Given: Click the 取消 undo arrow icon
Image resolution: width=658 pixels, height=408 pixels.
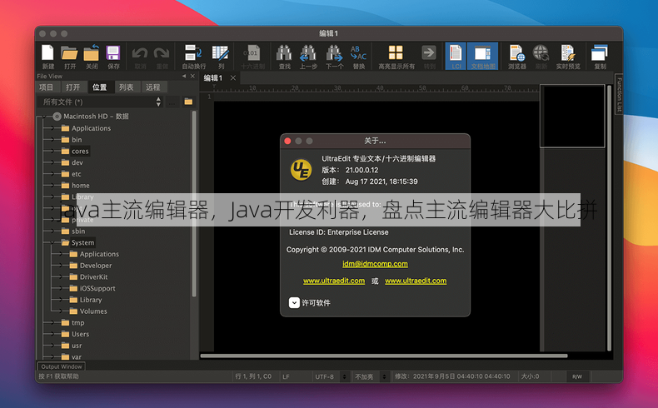Looking at the screenshot, I should pos(140,53).
